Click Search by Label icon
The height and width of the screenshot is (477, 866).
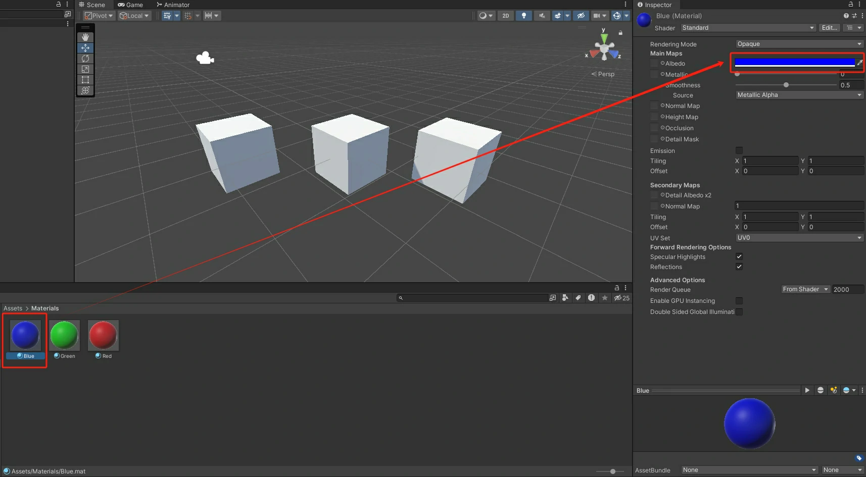click(578, 298)
